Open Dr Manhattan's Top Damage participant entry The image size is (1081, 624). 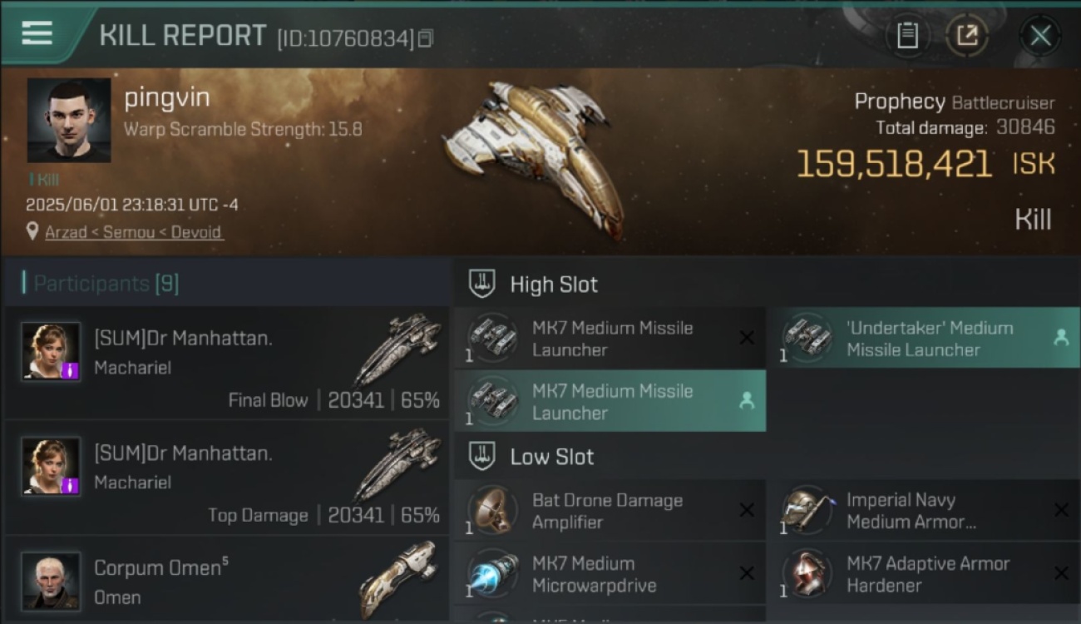click(226, 478)
